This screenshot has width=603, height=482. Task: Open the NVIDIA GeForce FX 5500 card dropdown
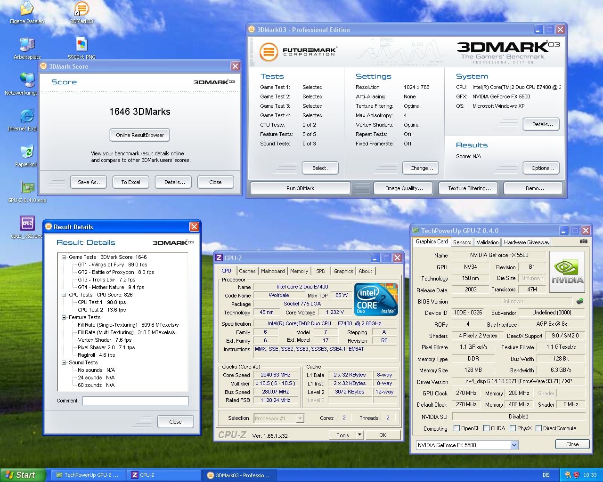[514, 445]
